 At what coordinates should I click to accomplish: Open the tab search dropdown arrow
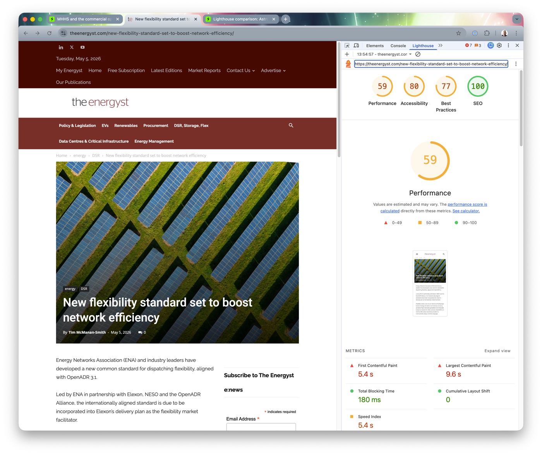(x=516, y=19)
